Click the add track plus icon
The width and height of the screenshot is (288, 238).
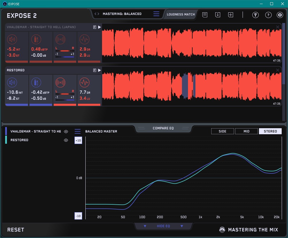click(231, 15)
